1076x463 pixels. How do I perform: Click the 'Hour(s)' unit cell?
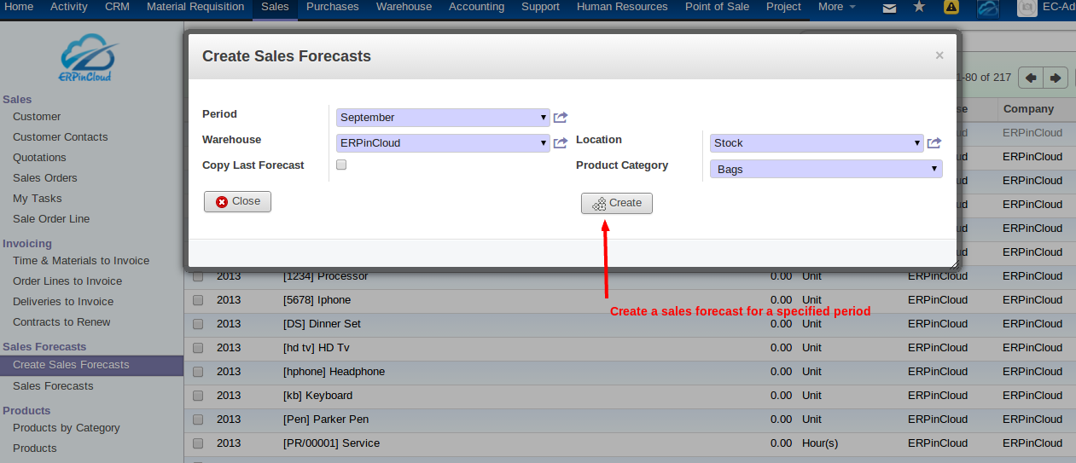click(820, 443)
